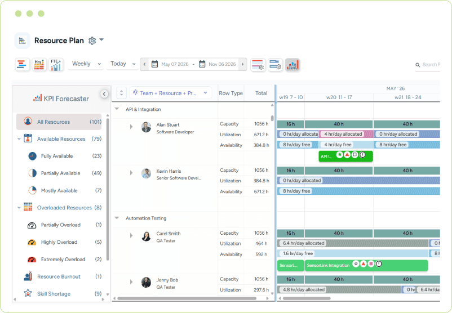
Task: Click the grid horizontal scrollbar
Action: (x=187, y=298)
